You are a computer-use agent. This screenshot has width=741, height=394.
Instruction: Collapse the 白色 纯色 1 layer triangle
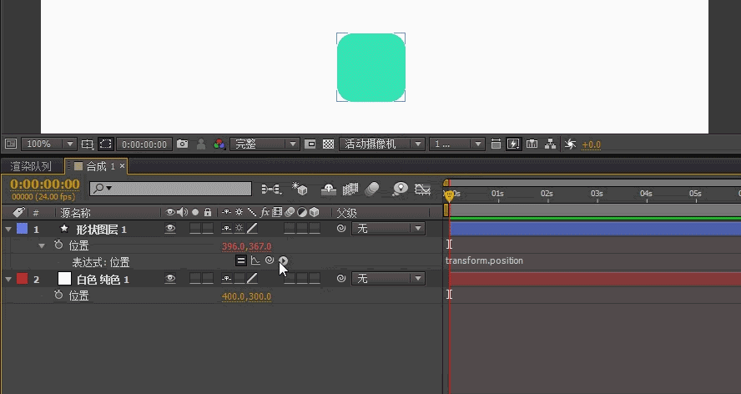(8, 279)
